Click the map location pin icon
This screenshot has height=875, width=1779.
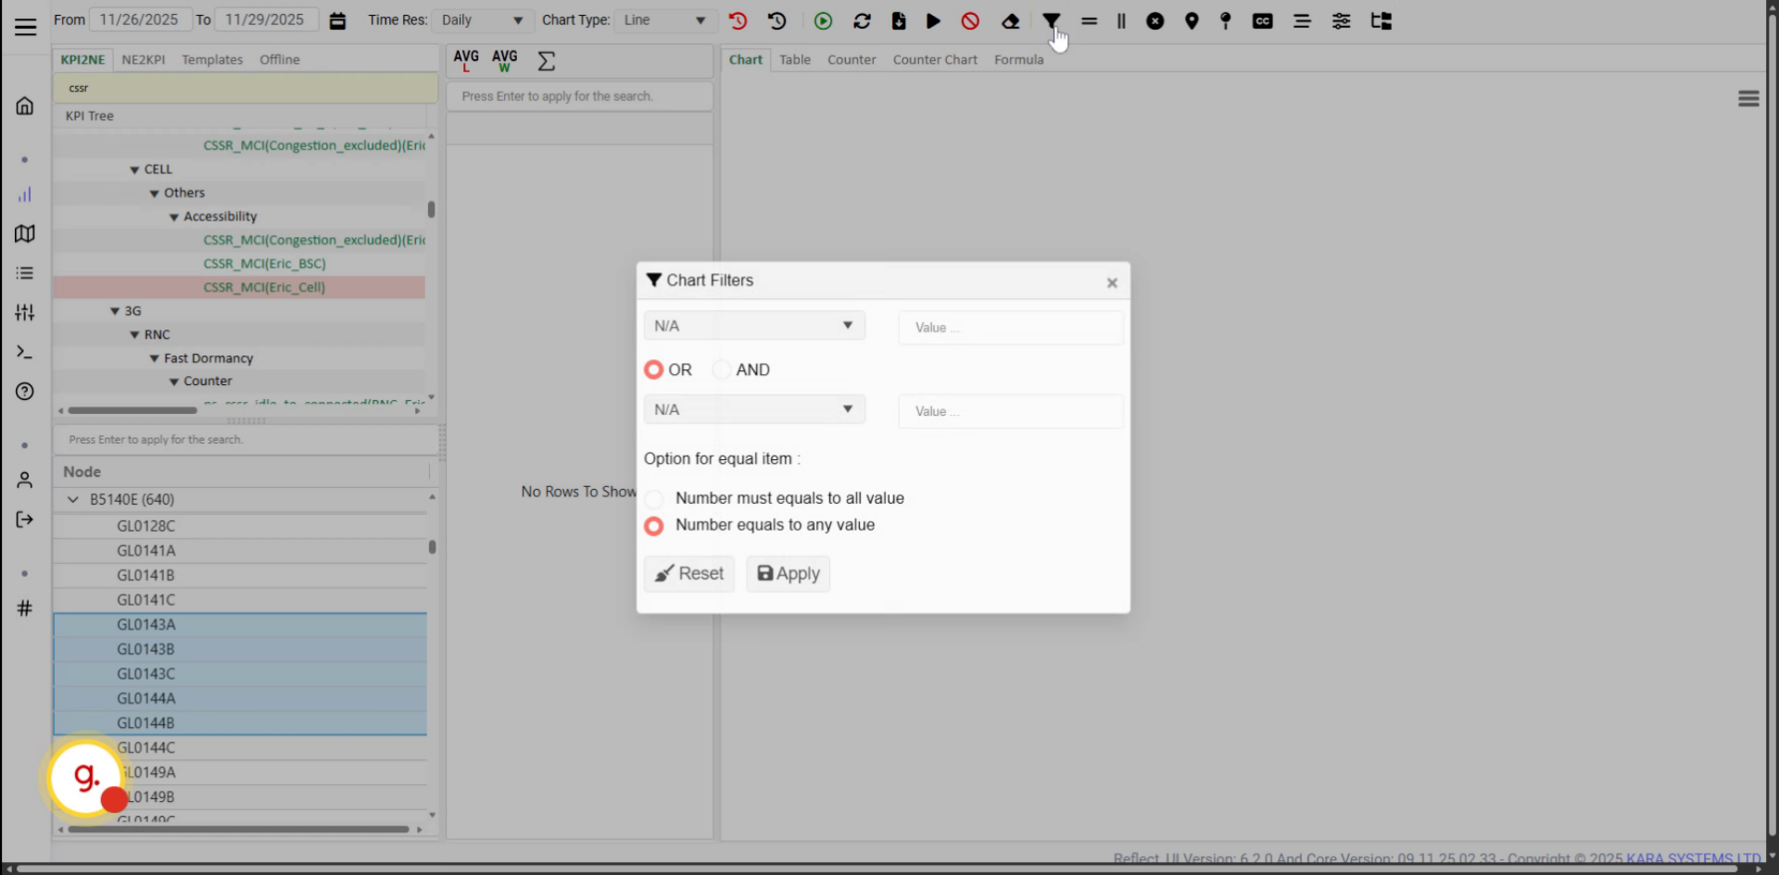pos(1192,20)
